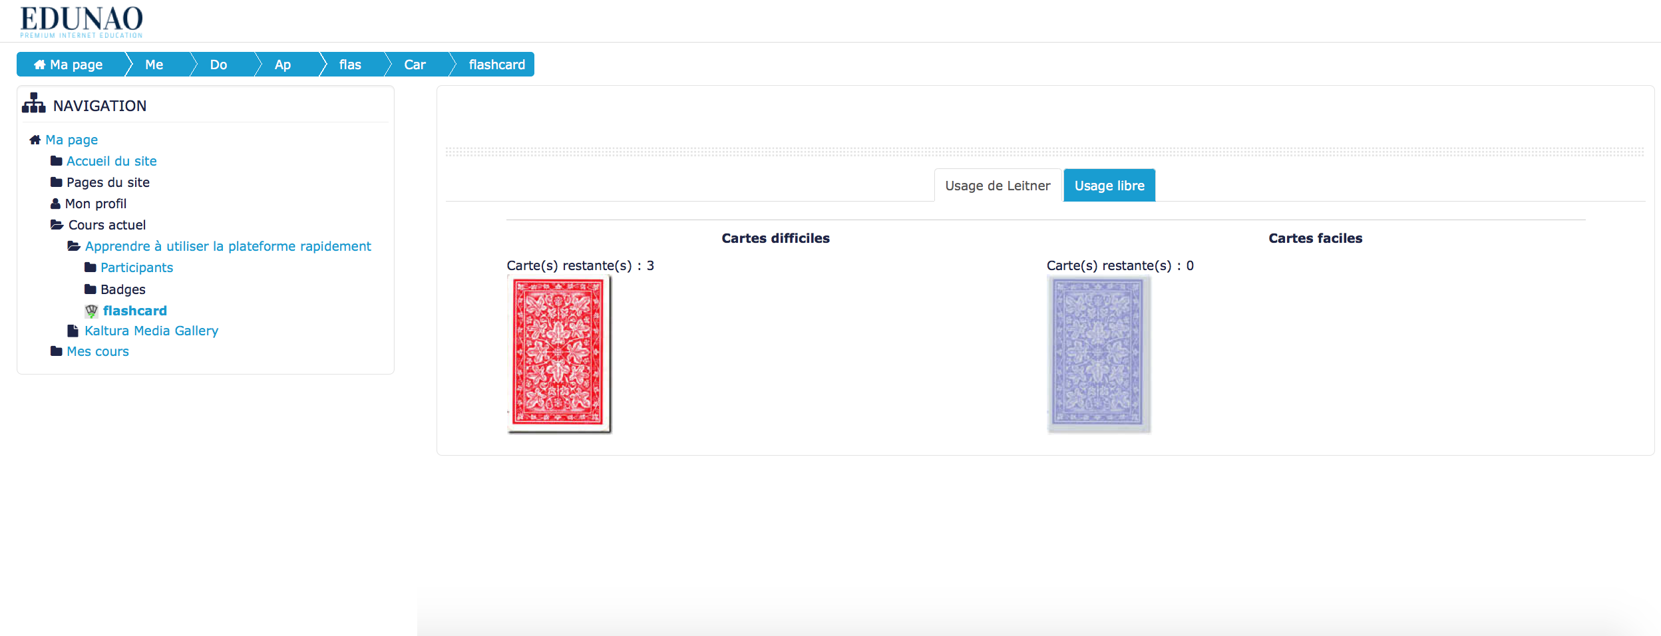Viewport: 1661px width, 636px height.
Task: Click the navigation block sitemap icon
Action: coord(33,103)
